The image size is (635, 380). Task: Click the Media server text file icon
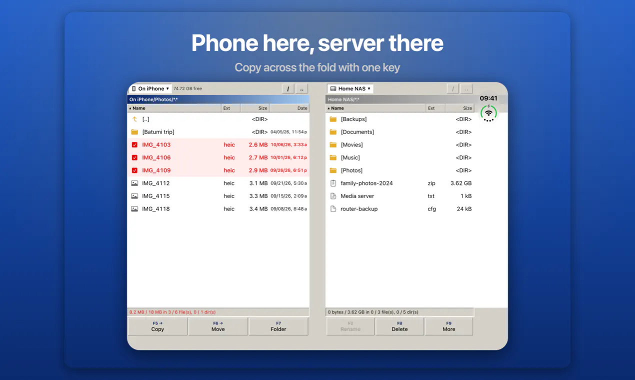tap(333, 196)
